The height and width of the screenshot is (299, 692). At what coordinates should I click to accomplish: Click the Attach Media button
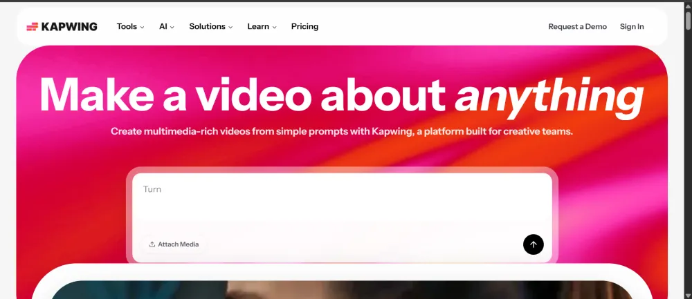tap(174, 244)
